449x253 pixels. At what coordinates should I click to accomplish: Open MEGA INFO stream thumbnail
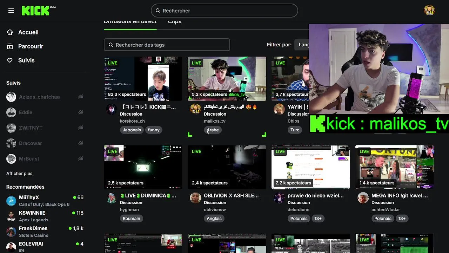[395, 167]
